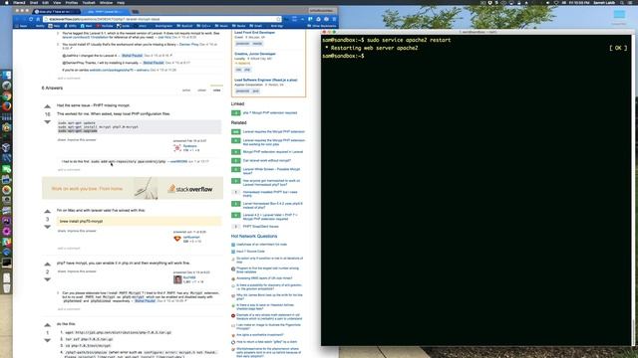The width and height of the screenshot is (638, 358).
Task: Open the browser's main menu icon
Action: [334, 19]
